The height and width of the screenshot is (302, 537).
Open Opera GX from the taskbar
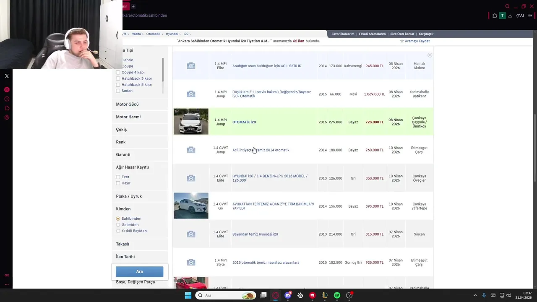276,295
